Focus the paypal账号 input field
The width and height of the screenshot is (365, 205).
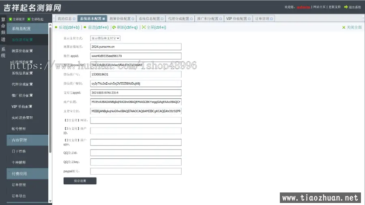point(135,171)
